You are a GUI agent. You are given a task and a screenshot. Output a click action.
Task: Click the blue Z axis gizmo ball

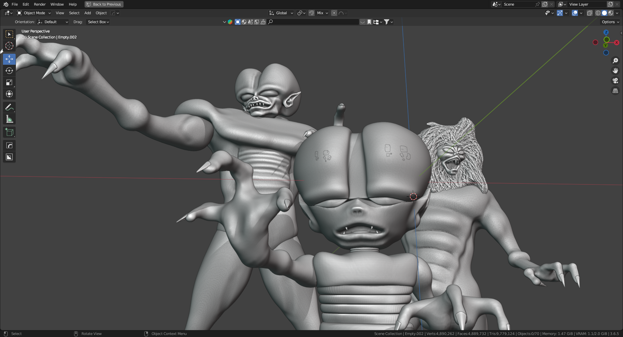point(606,32)
